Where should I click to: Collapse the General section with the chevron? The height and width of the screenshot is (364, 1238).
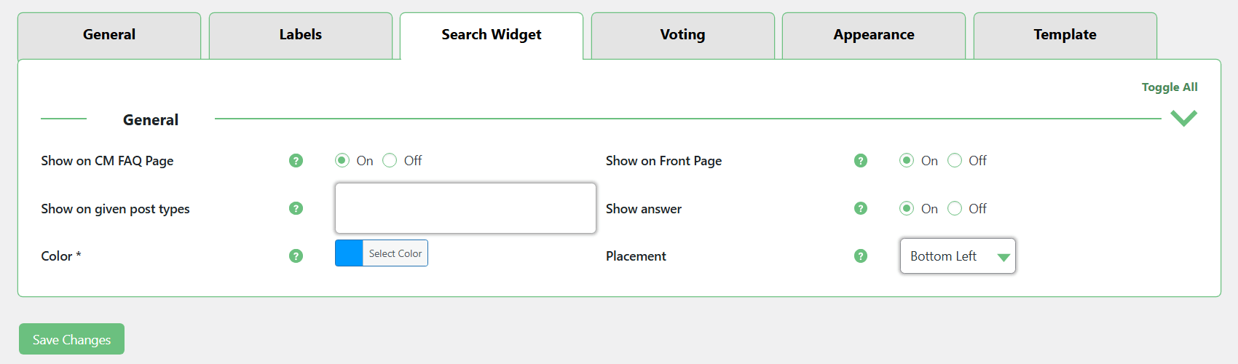[1183, 118]
